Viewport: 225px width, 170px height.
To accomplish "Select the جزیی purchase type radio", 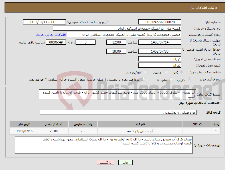I will [189, 79].
